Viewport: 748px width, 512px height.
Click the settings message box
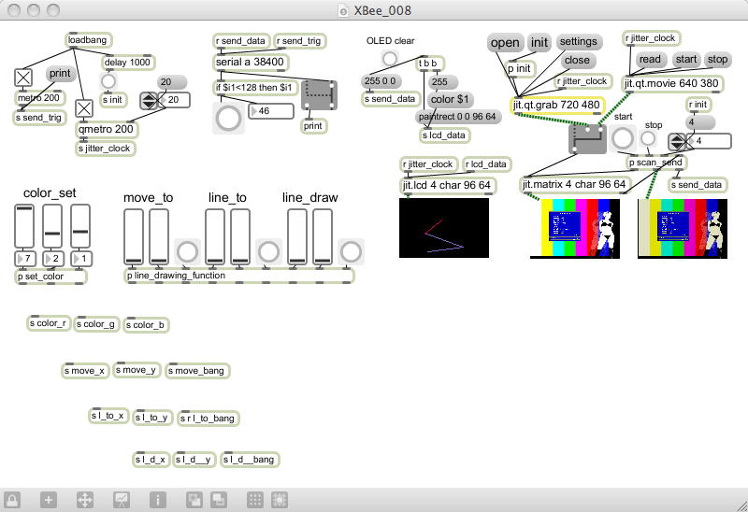(578, 42)
